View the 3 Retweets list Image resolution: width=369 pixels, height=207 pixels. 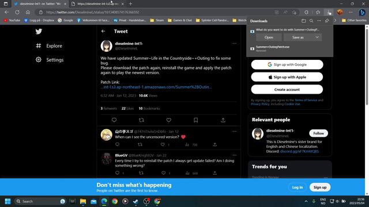[109, 109]
